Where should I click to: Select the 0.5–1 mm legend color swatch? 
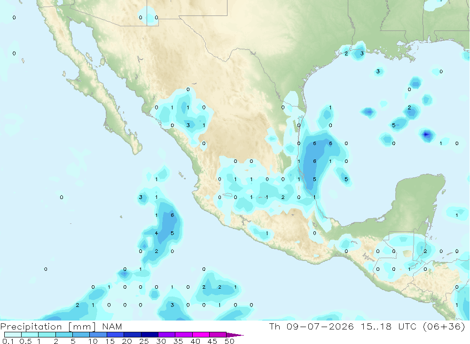30,335
